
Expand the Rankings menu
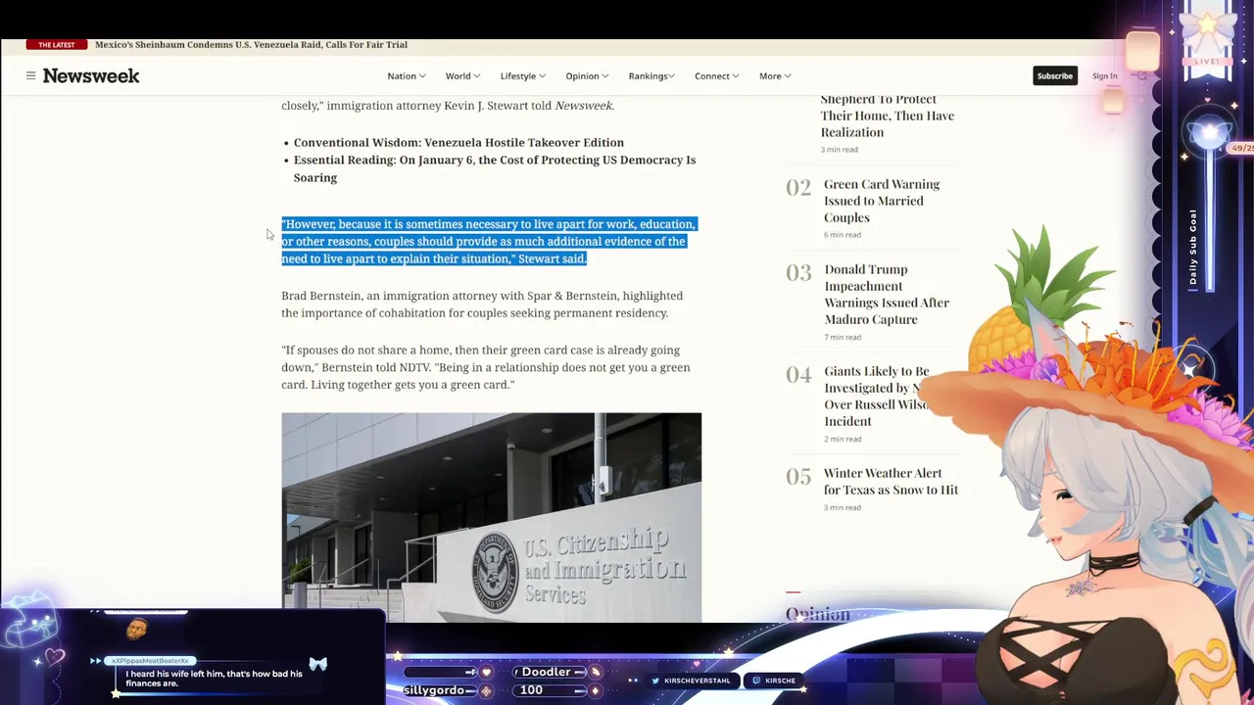coord(651,75)
